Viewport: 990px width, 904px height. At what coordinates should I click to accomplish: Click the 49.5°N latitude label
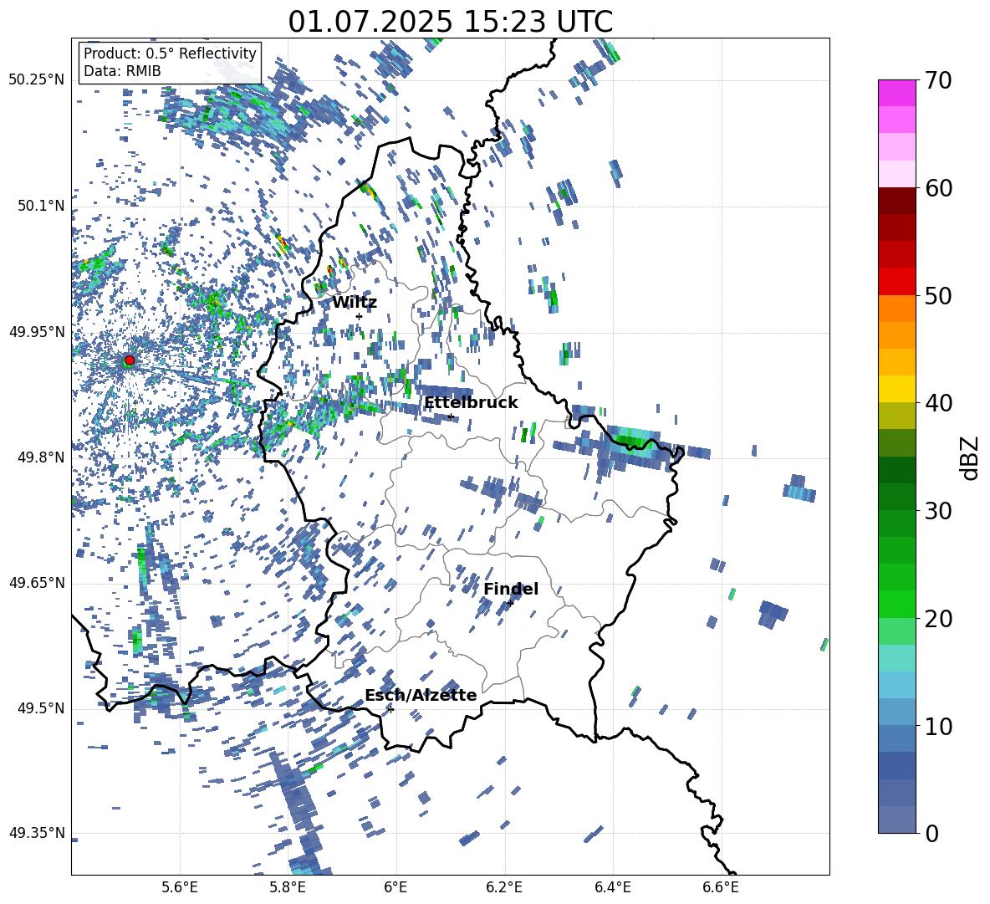[41, 708]
